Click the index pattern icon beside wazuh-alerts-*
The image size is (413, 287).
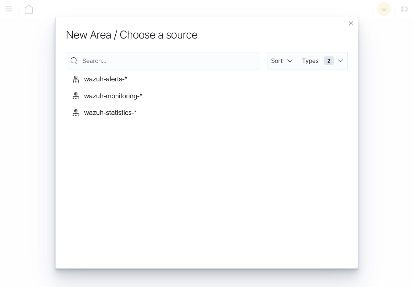click(x=76, y=79)
